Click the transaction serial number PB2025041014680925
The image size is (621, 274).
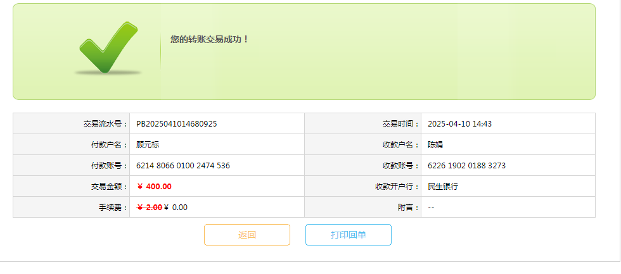pyautogui.click(x=177, y=124)
